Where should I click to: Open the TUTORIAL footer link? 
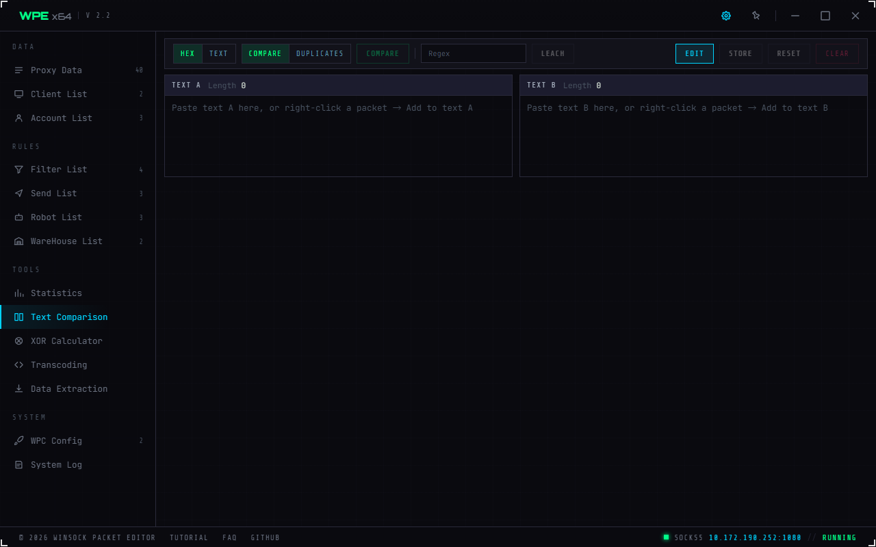point(189,538)
